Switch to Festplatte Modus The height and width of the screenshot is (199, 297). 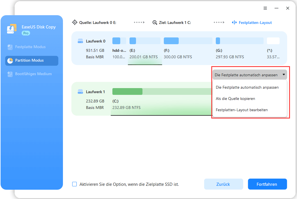point(32,47)
